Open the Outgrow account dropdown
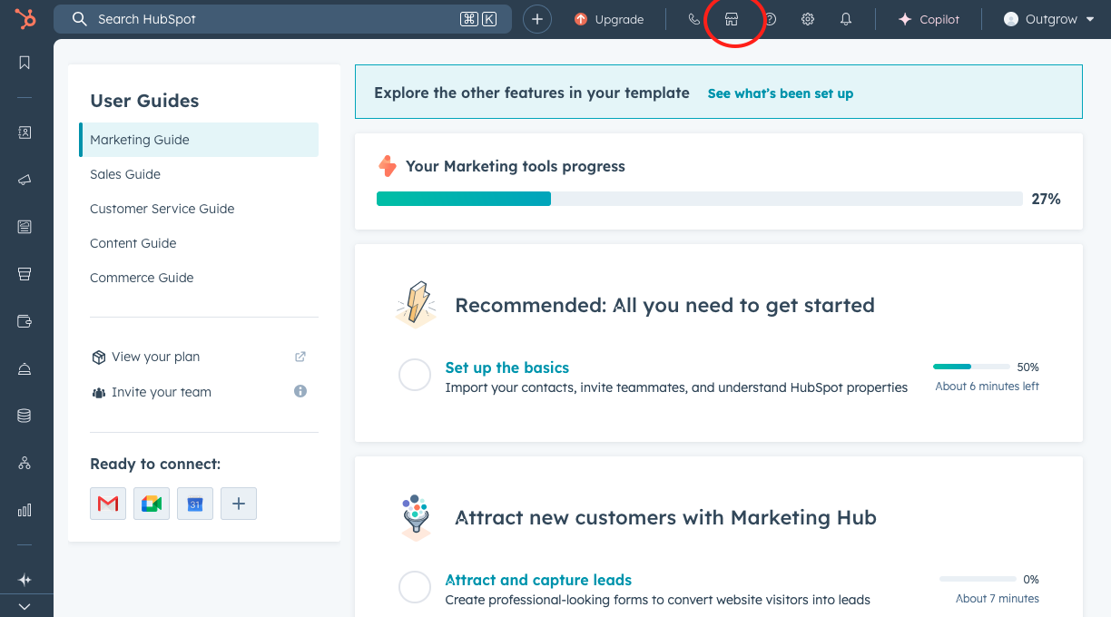 point(1049,19)
